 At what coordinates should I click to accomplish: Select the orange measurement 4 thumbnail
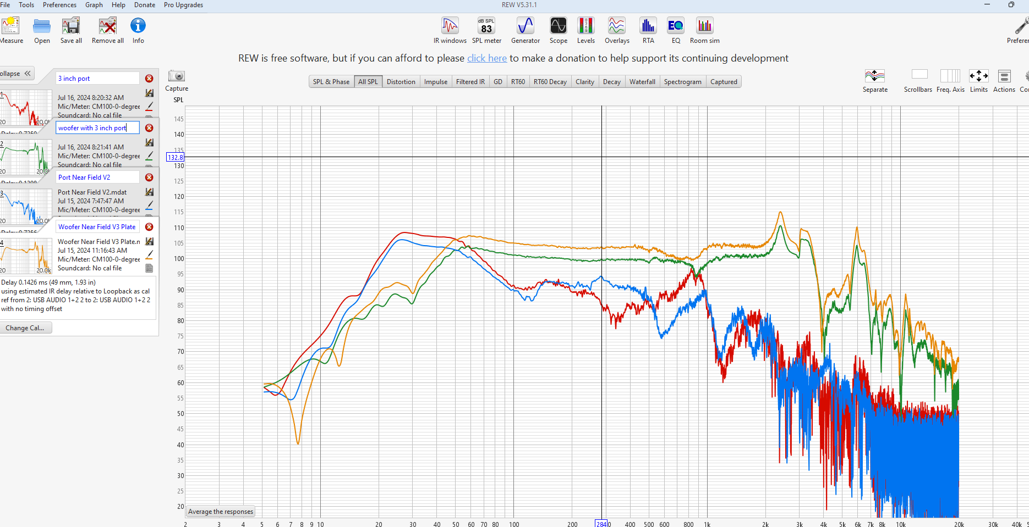pyautogui.click(x=26, y=257)
